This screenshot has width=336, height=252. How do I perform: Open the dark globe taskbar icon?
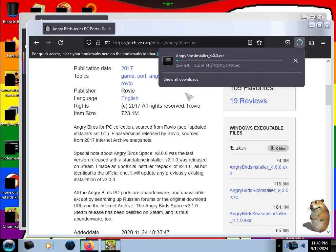(70, 245)
